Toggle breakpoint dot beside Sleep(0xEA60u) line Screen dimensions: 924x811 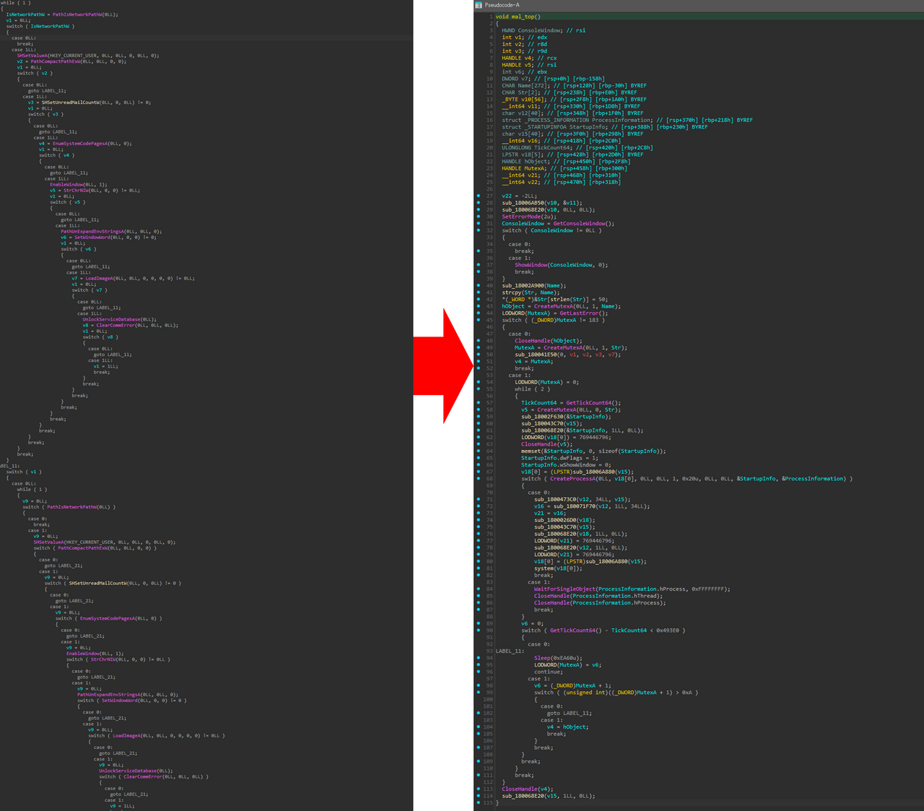pyautogui.click(x=478, y=658)
